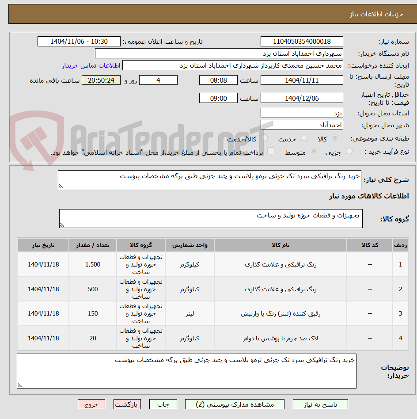Click the countdown timer 20:50:24
This screenshot has width=417, height=419.
tap(101, 80)
